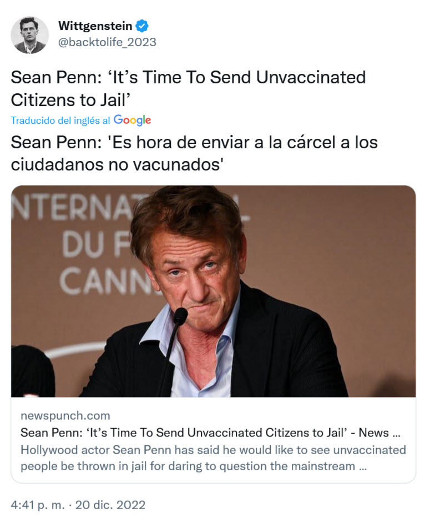Select the original English tweet text
This screenshot has height=523, width=425.
188,88
